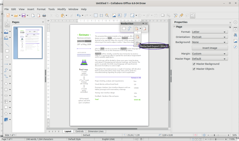Switch to the Dimension Lines tab
The width and height of the screenshot is (239, 141).
point(96,131)
